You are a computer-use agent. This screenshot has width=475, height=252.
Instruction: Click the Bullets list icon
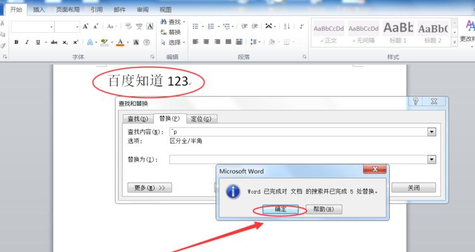coord(196,26)
